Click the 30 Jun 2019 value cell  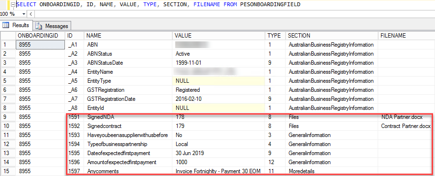pos(219,153)
